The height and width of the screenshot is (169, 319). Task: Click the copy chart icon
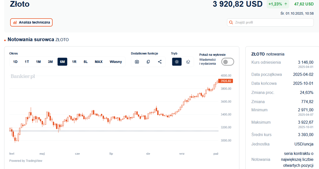point(148,62)
